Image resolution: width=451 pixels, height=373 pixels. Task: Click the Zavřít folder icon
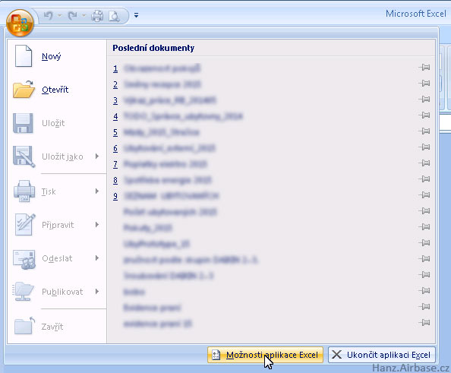24,325
